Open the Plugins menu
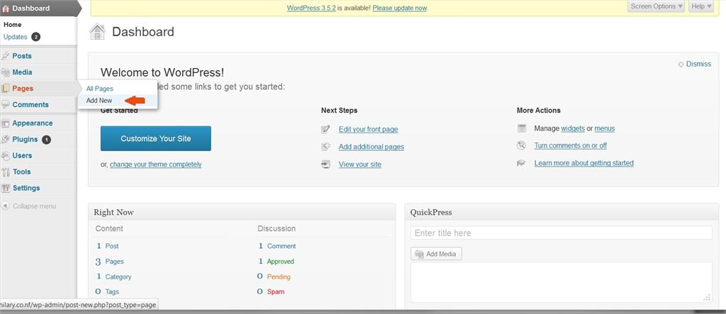726x314 pixels. pos(25,140)
